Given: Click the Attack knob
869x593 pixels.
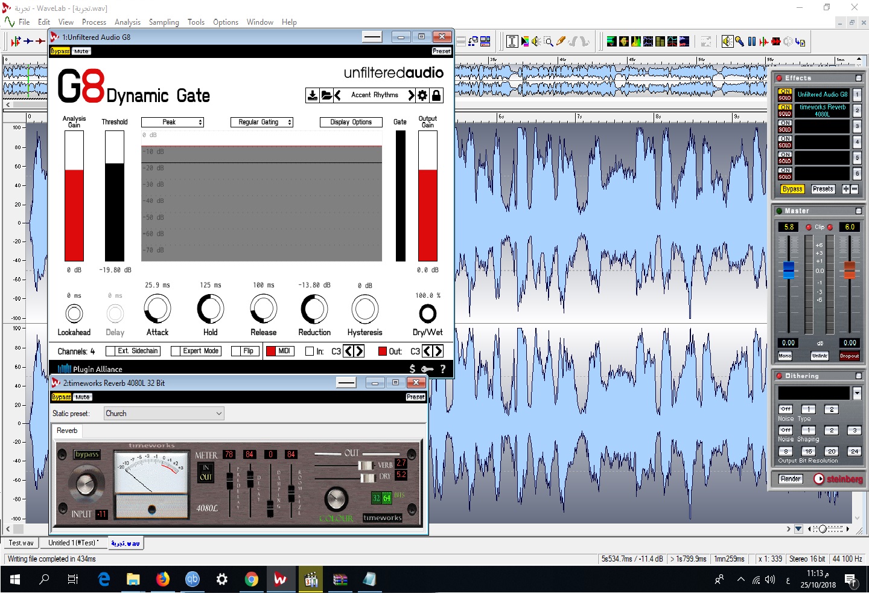Looking at the screenshot, I should pos(158,309).
